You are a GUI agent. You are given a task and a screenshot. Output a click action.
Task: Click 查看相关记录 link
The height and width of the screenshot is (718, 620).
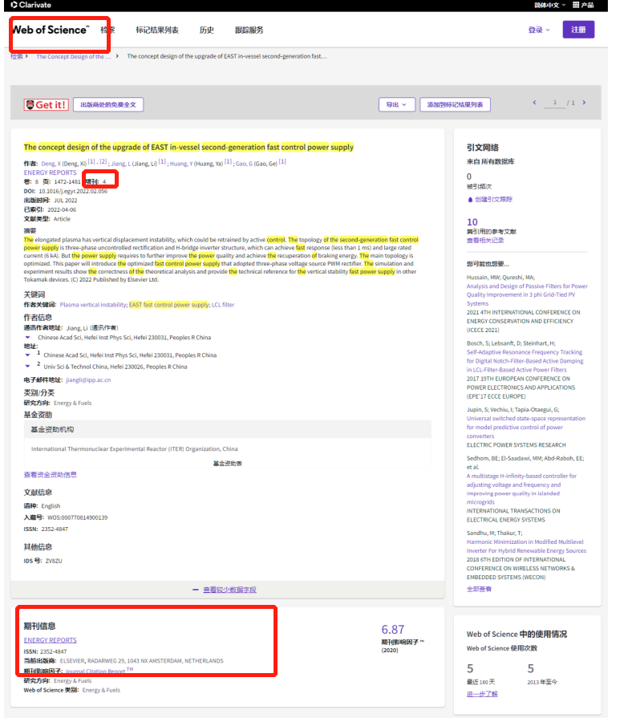[485, 241]
